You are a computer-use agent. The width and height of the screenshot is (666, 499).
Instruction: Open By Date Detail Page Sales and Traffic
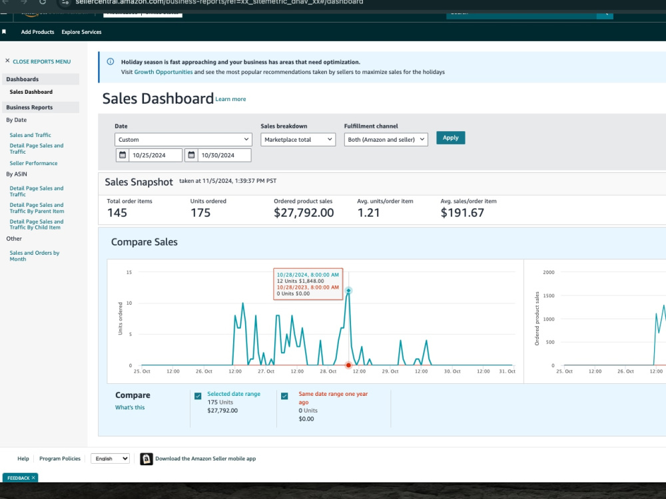tap(37, 148)
